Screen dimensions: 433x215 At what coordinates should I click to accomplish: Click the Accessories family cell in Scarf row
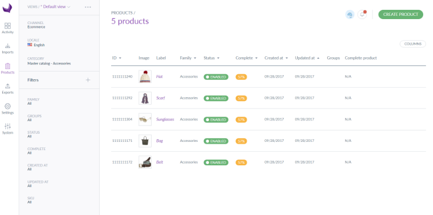tap(189, 98)
